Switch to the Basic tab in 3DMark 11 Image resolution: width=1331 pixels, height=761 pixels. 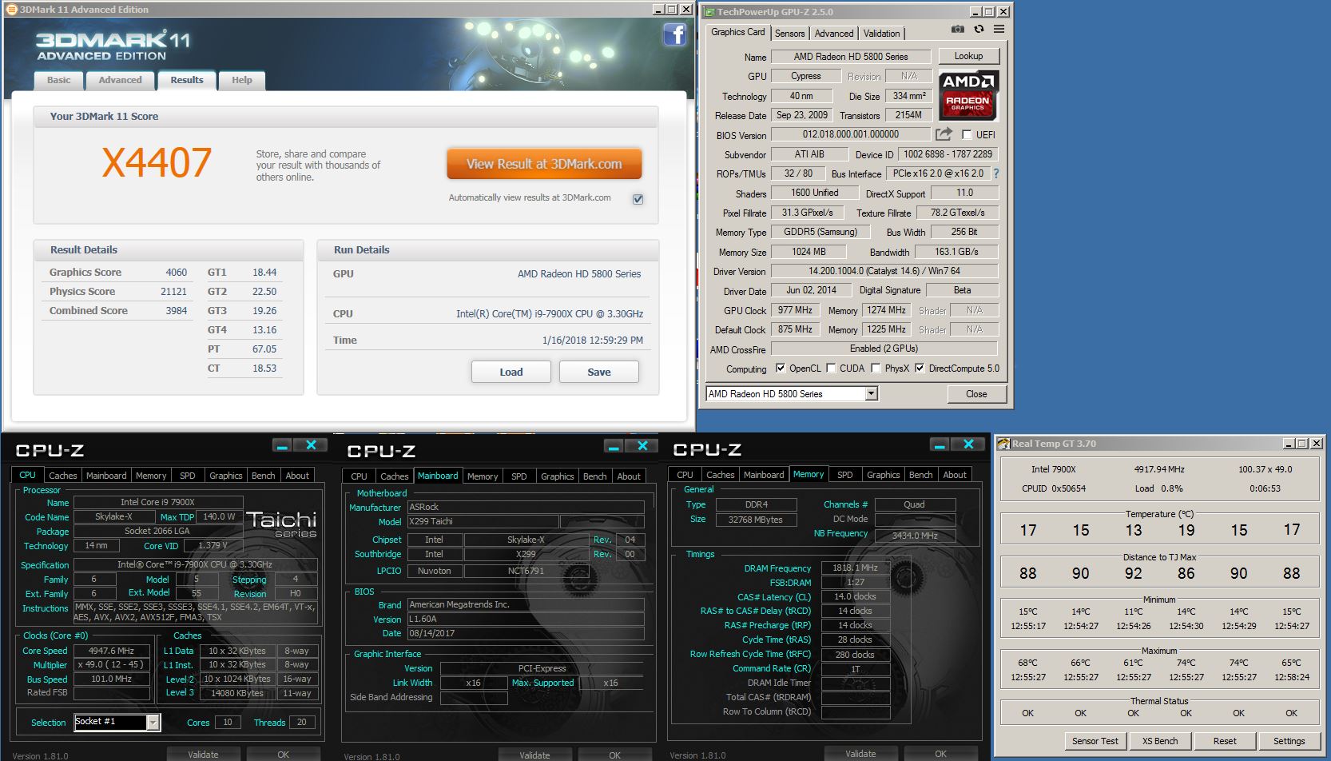pyautogui.click(x=58, y=80)
